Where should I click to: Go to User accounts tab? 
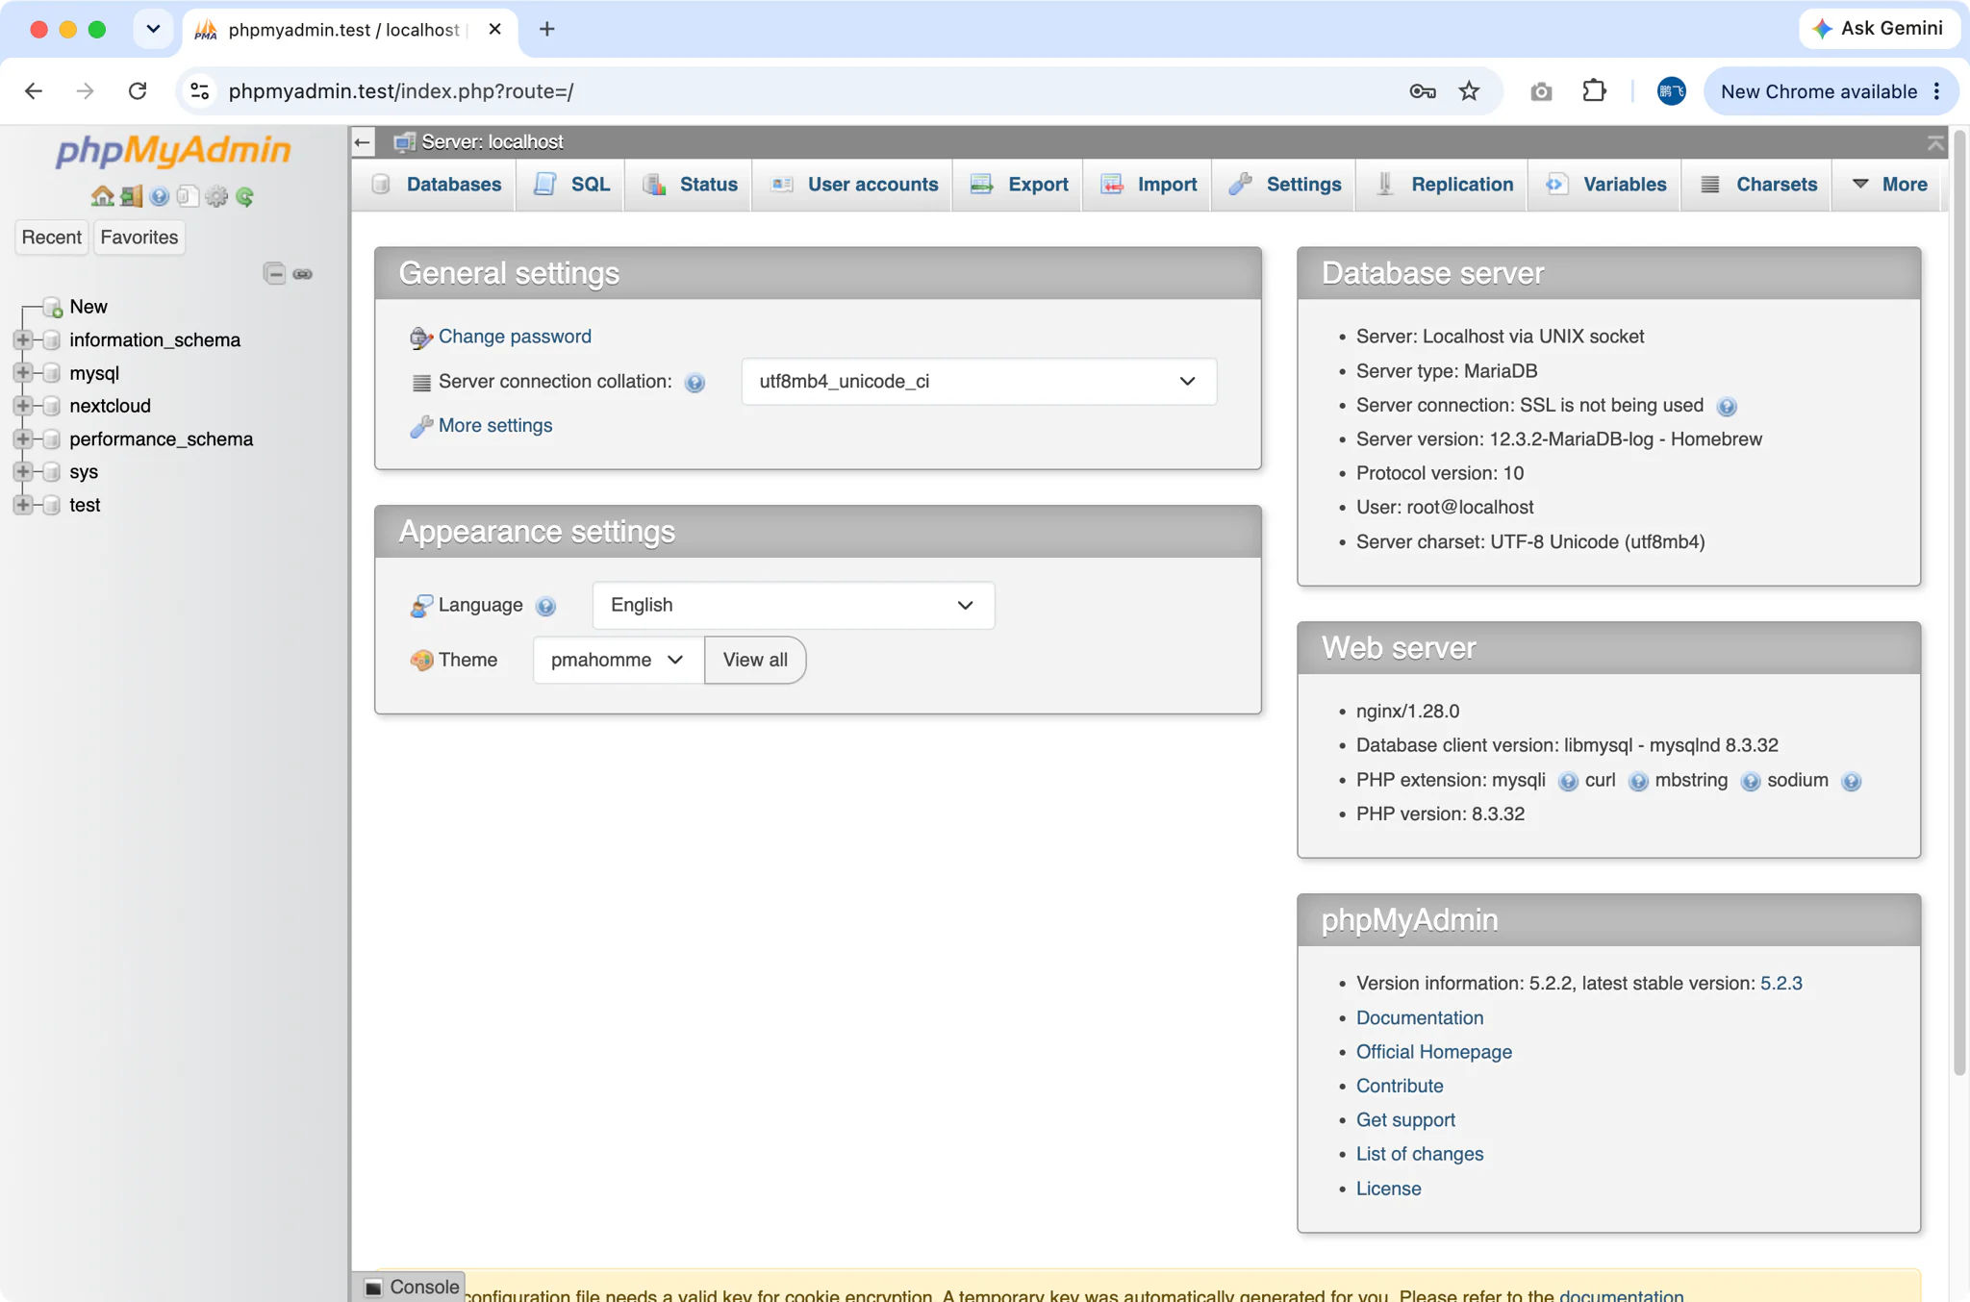853,185
